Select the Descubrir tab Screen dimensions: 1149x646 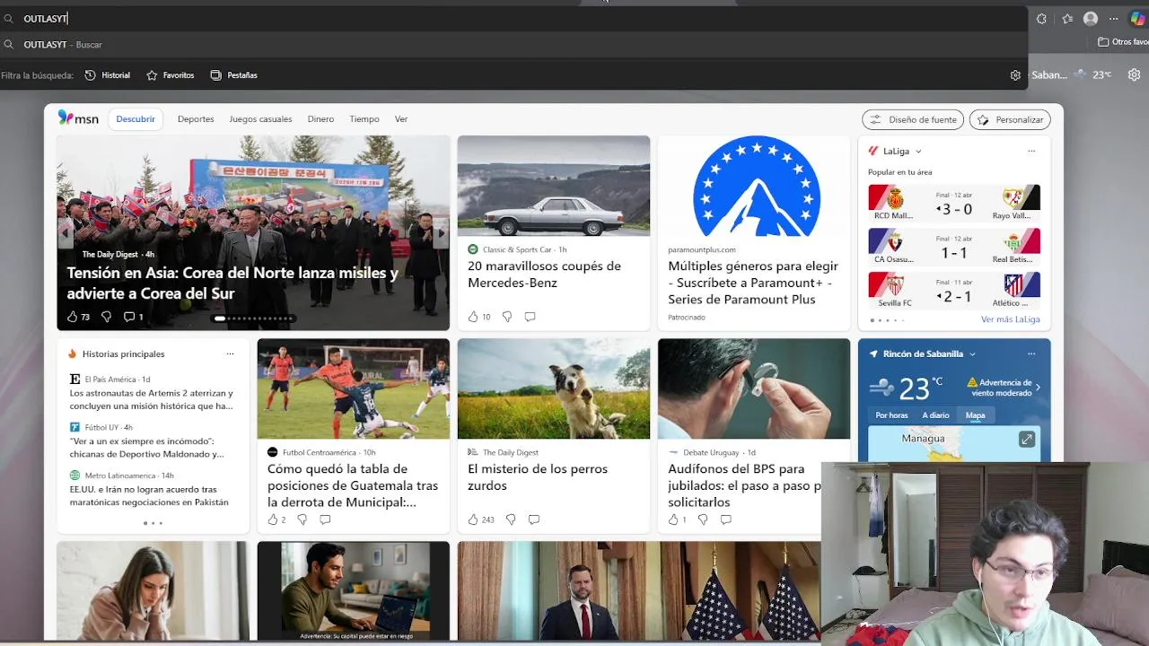136,119
